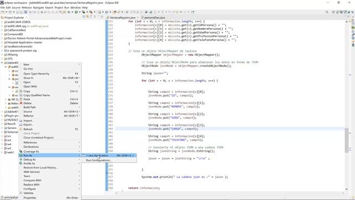
Task: Select the jr-password-protect-zip project
Action: (22, 51)
